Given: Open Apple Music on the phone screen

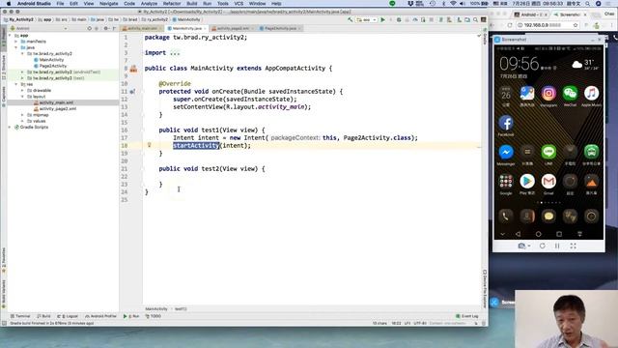Looking at the screenshot, I should (x=591, y=94).
